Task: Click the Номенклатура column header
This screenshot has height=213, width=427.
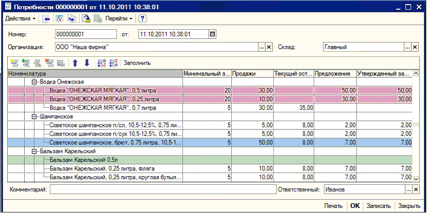Action: coord(95,74)
